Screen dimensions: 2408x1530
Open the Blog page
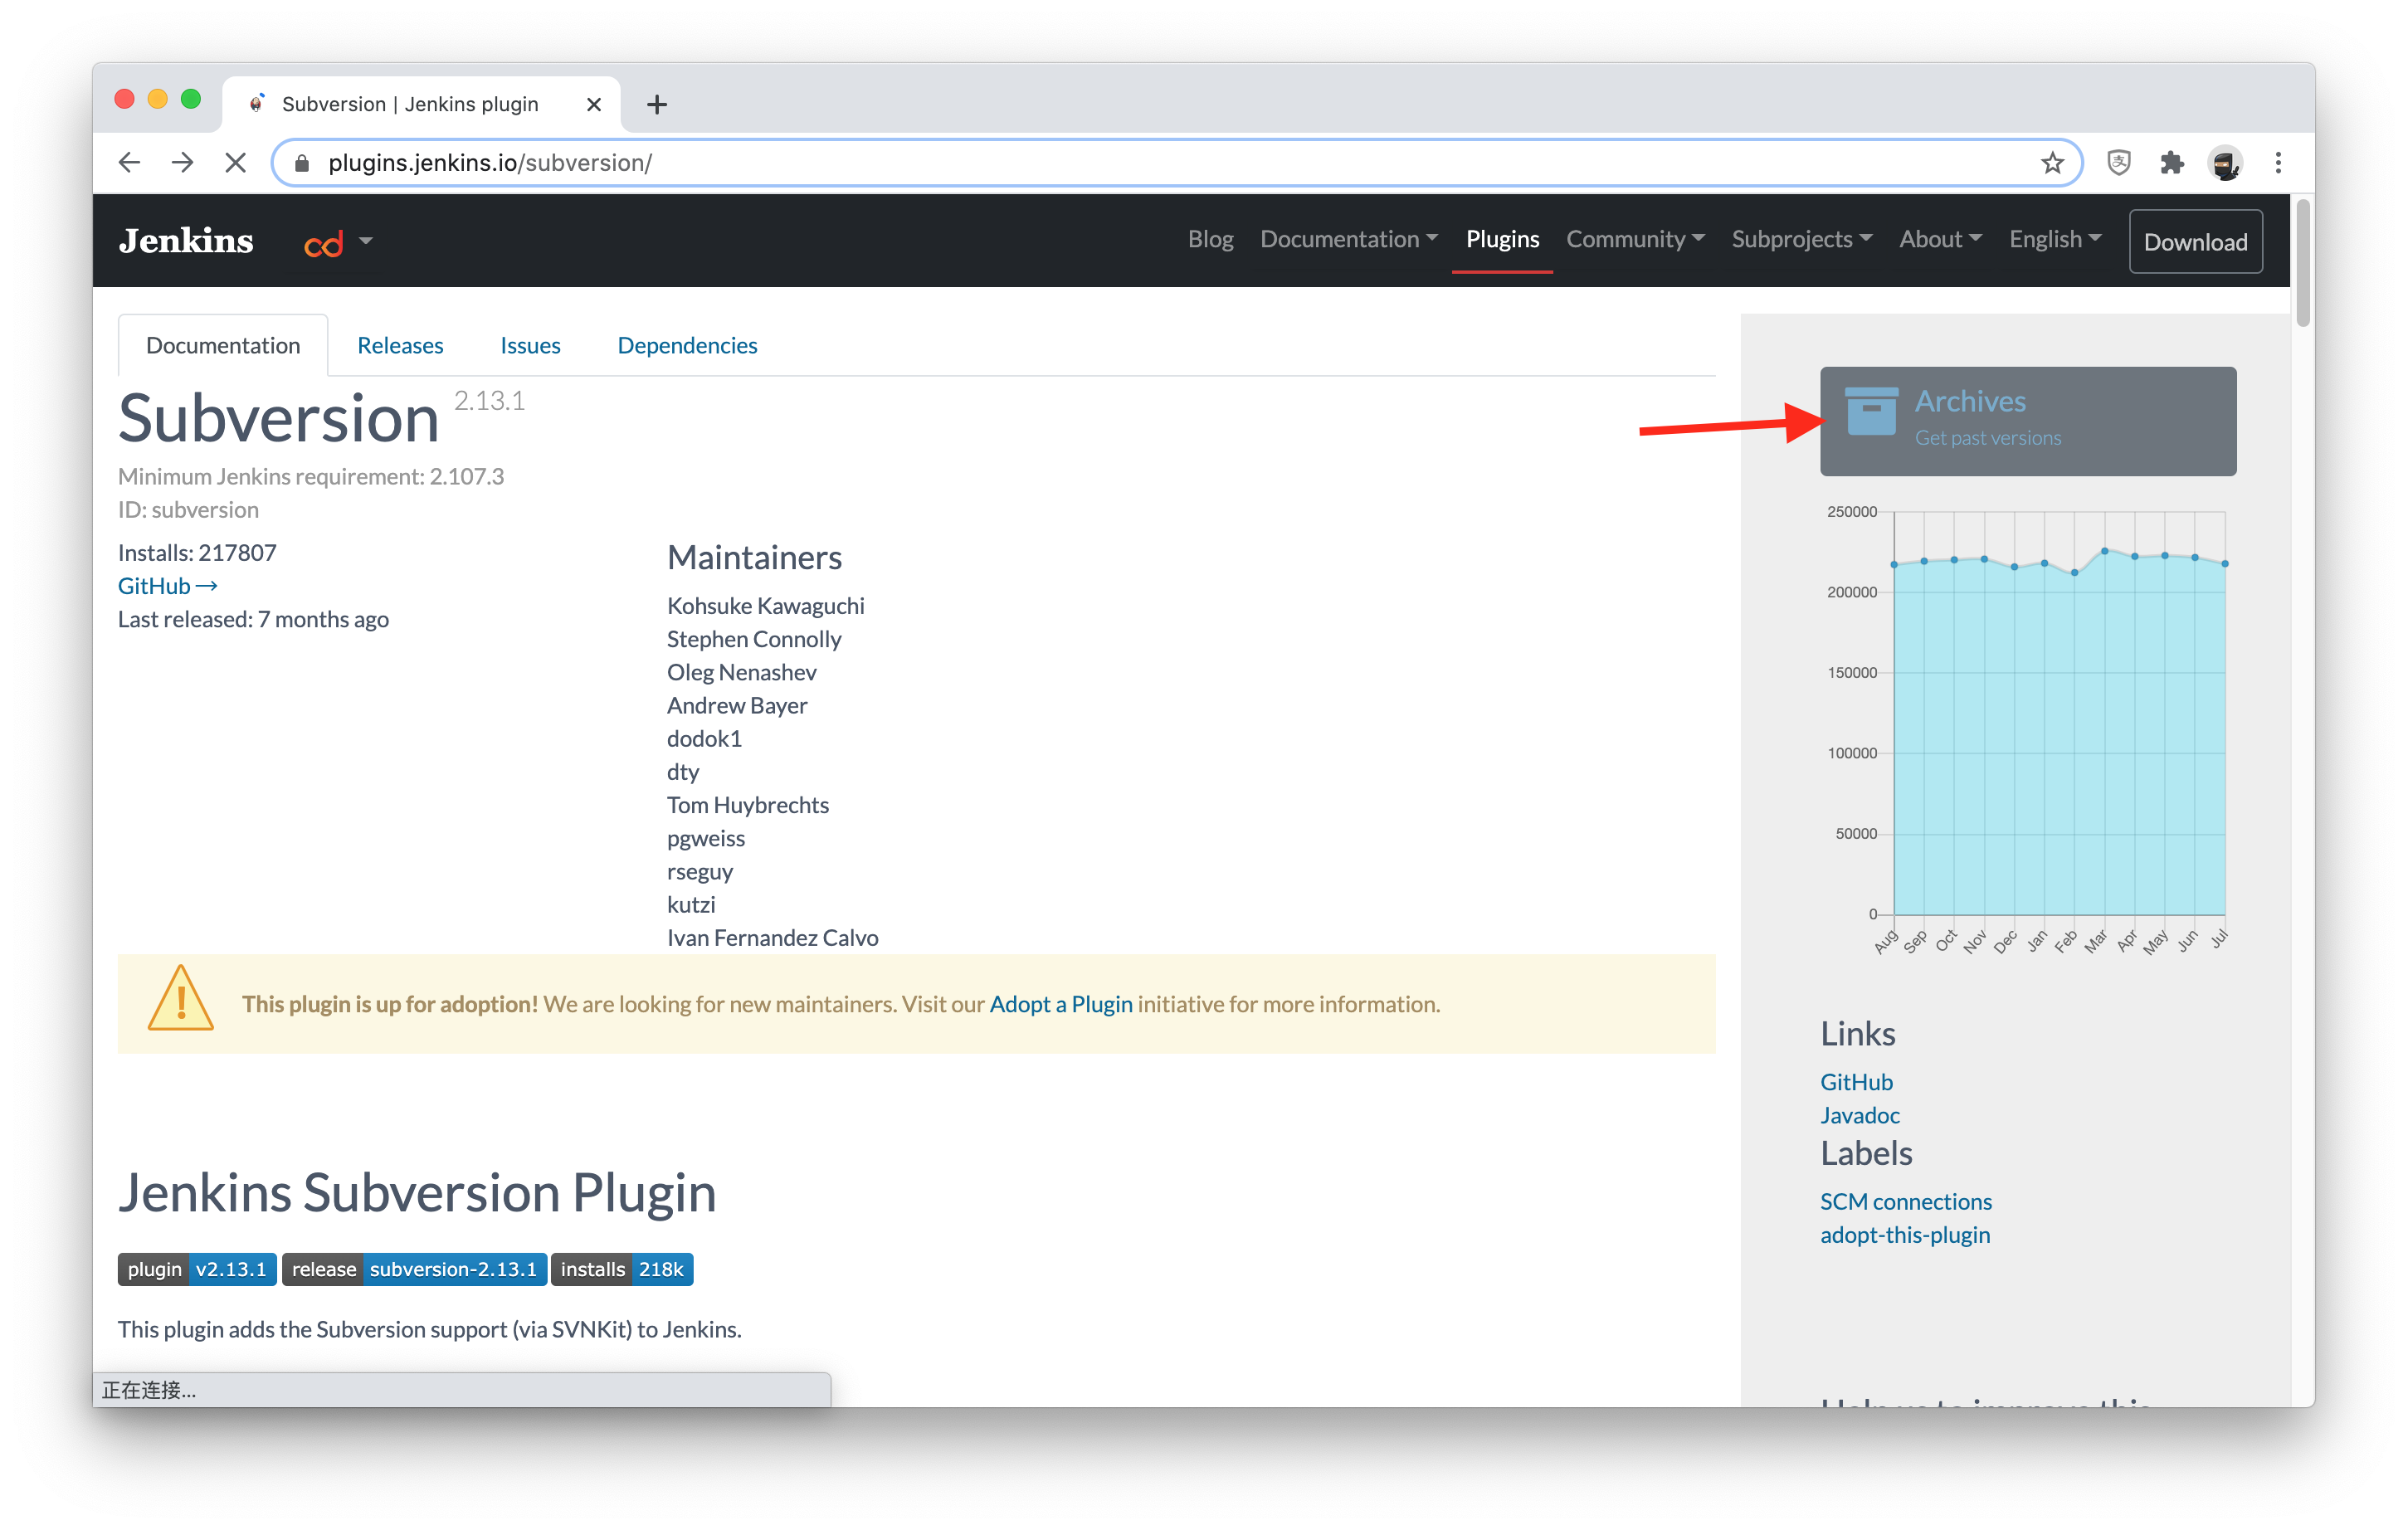click(1210, 240)
